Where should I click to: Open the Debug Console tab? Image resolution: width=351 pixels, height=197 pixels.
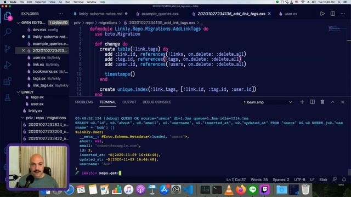click(x=157, y=102)
